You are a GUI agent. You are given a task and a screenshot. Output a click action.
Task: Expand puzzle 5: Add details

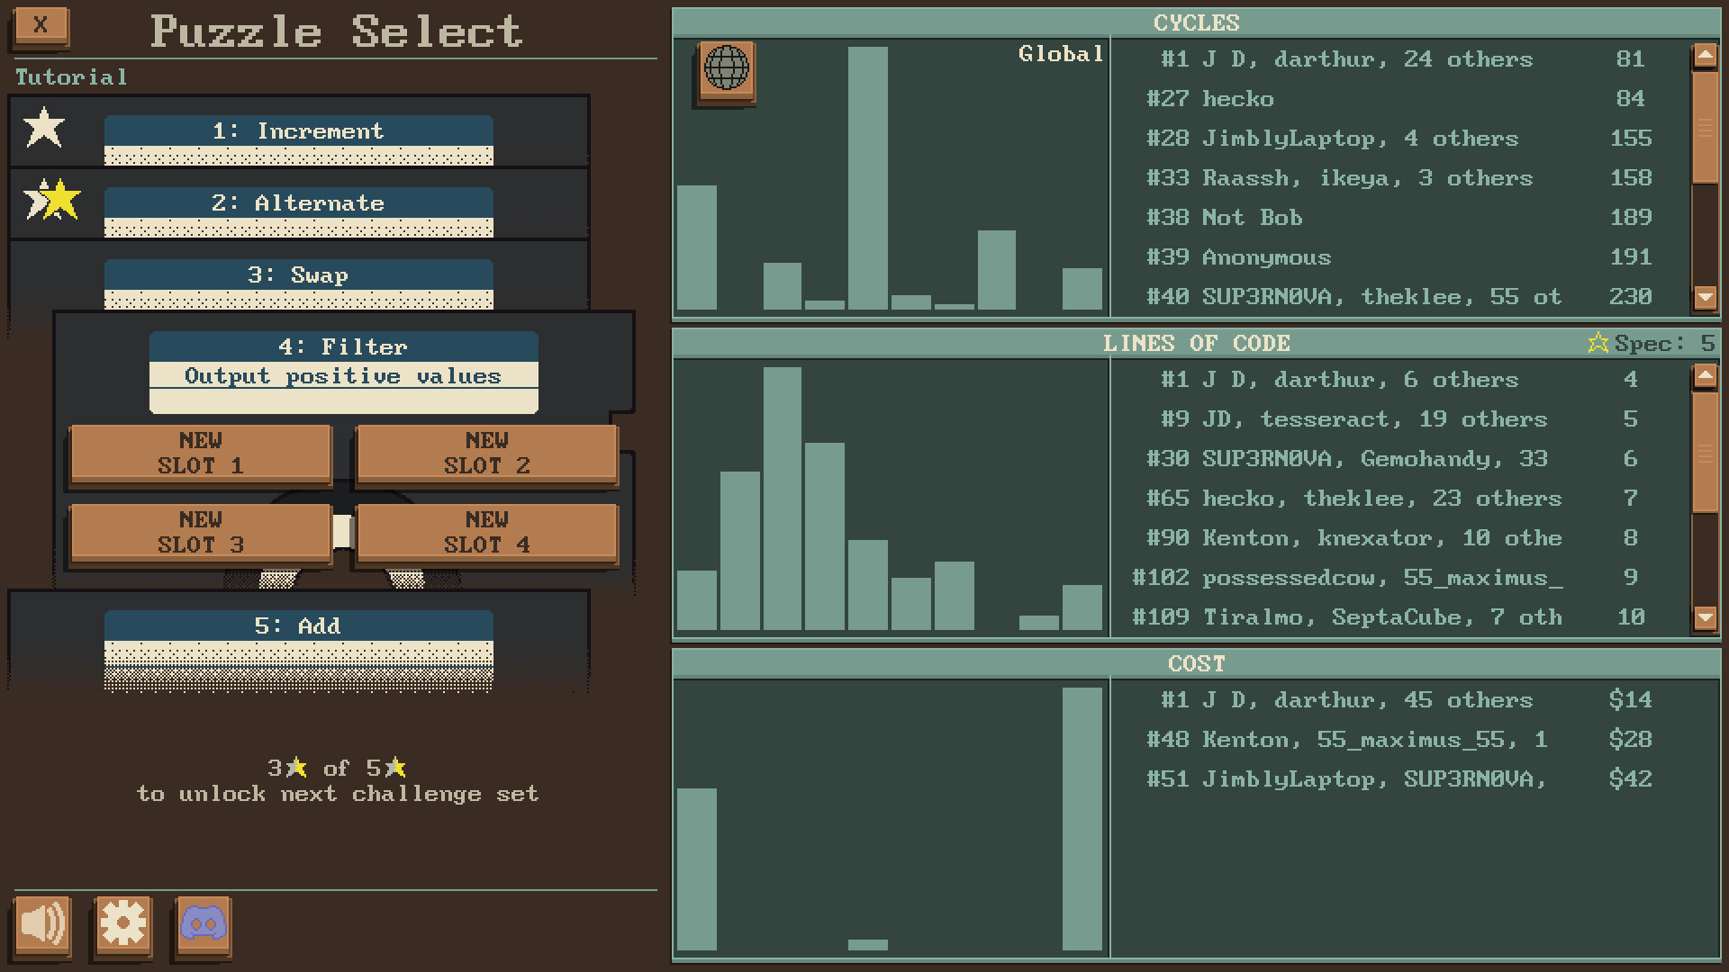click(298, 624)
